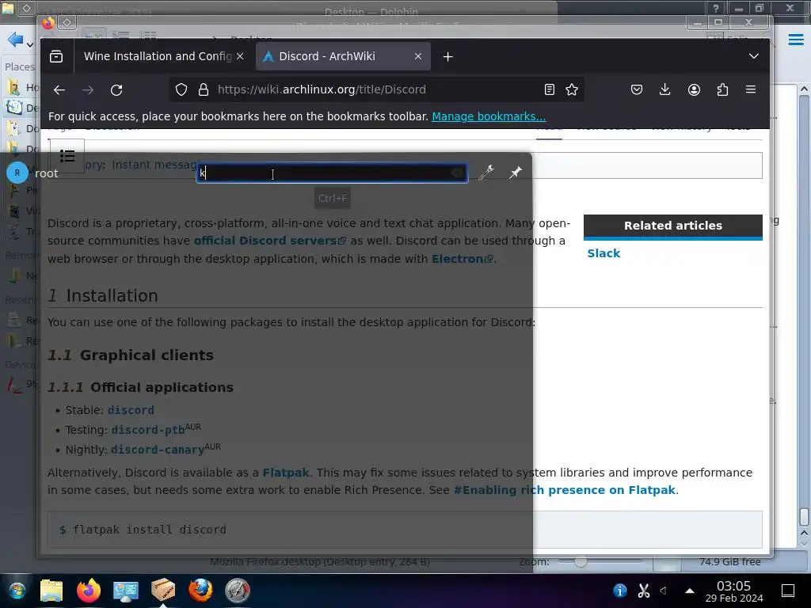Screen dimensions: 811x608
Task: Open official Discord servers link
Action: tap(269, 241)
